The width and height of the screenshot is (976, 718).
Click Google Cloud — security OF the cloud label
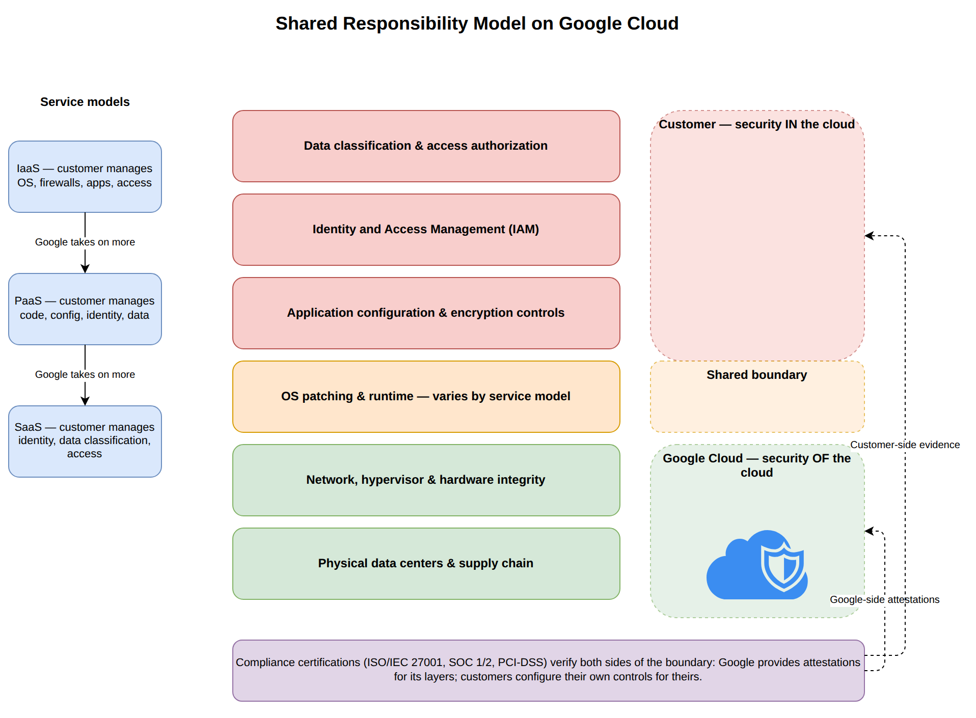coord(757,465)
